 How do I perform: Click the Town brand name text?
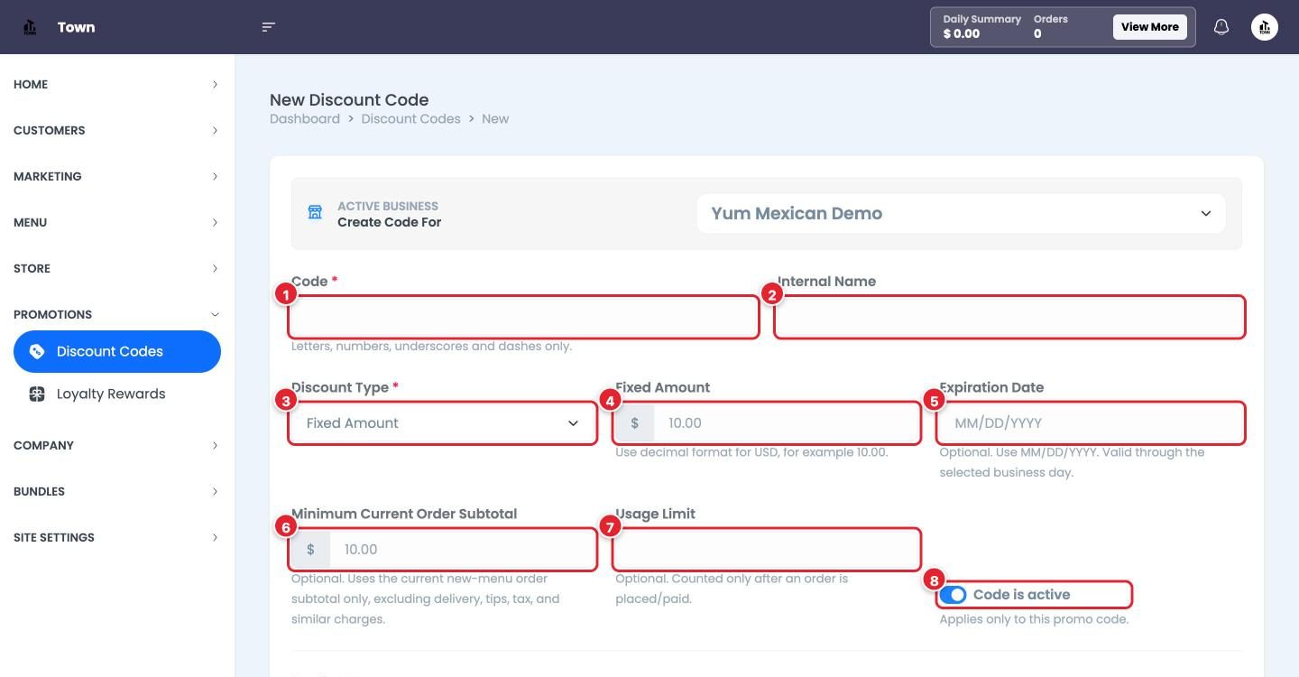pyautogui.click(x=76, y=27)
